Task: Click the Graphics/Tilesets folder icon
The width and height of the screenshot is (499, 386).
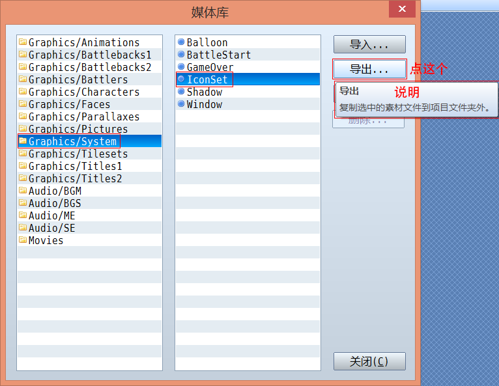Action: tap(23, 154)
